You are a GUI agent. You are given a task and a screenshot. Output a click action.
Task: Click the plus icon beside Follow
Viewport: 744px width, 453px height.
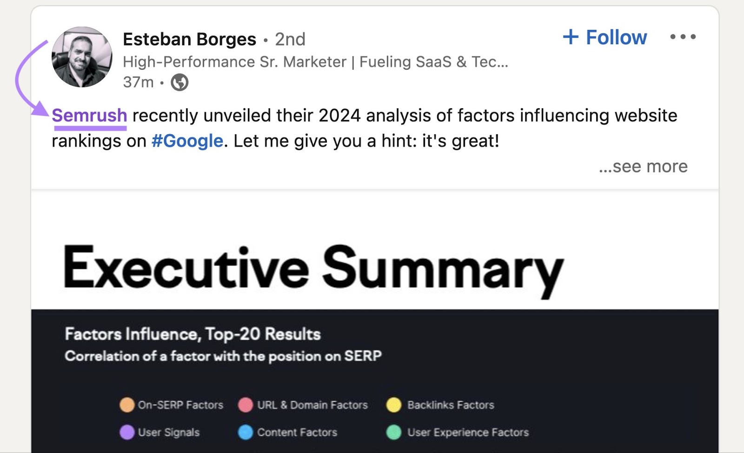(571, 37)
